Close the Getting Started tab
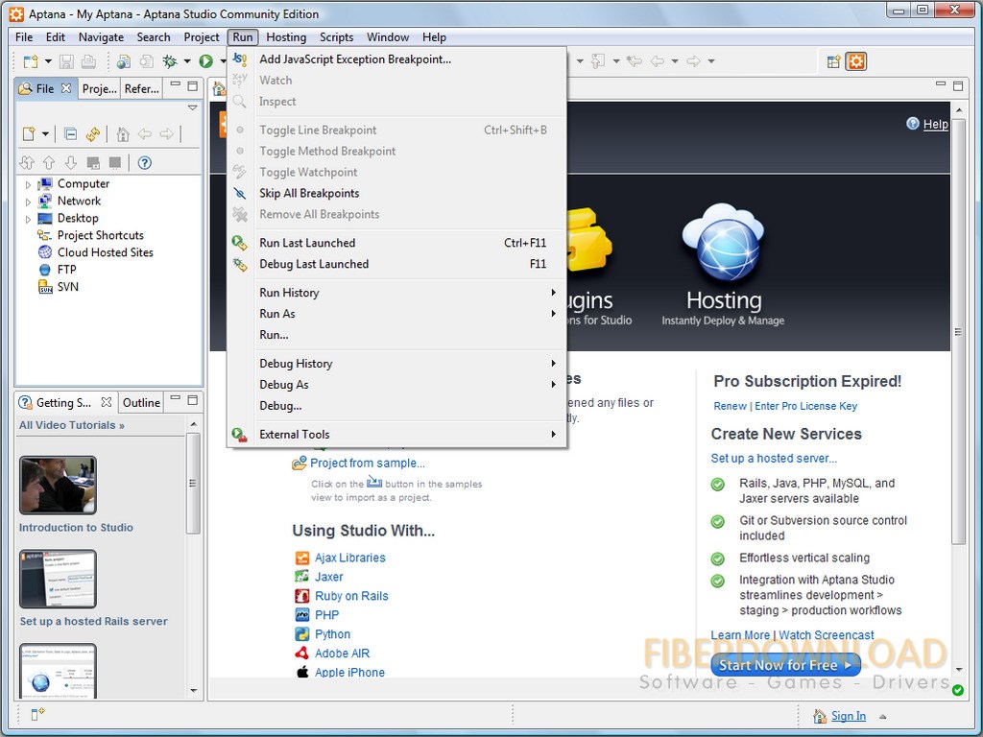The height and width of the screenshot is (737, 983). 107,402
